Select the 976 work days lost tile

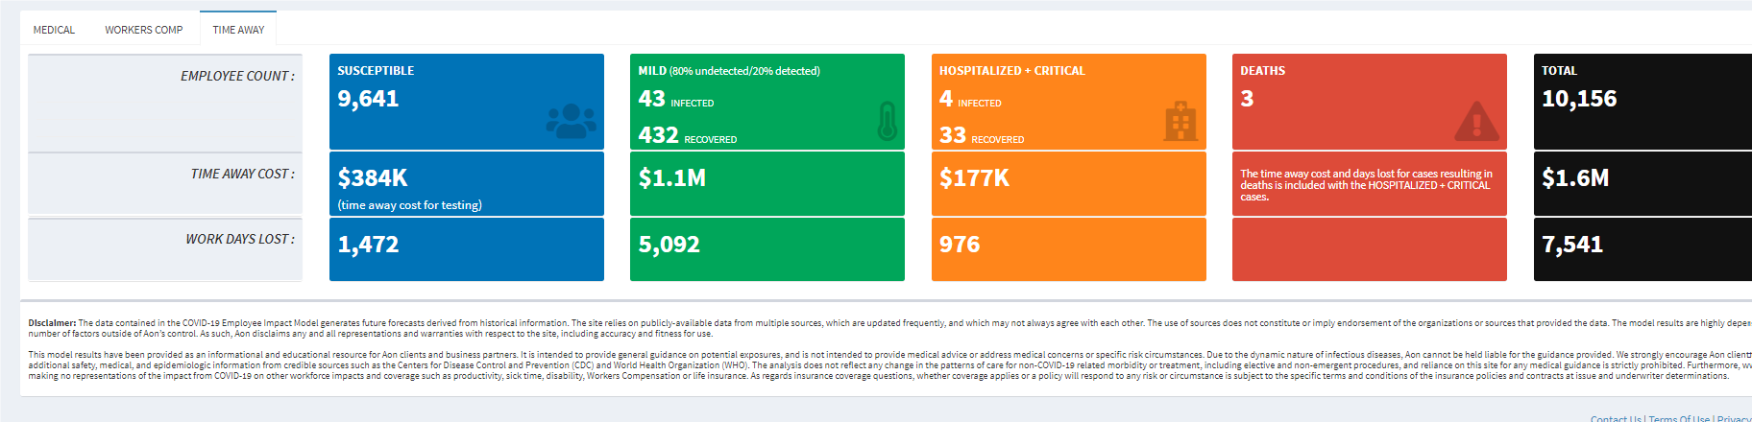pyautogui.click(x=1068, y=248)
